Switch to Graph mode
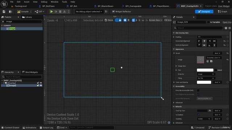Viewport: 232px width, 130px height. tap(223, 12)
